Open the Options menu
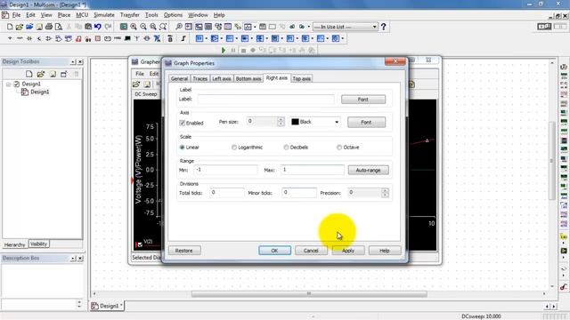Image resolution: width=570 pixels, height=320 pixels. 173,15
